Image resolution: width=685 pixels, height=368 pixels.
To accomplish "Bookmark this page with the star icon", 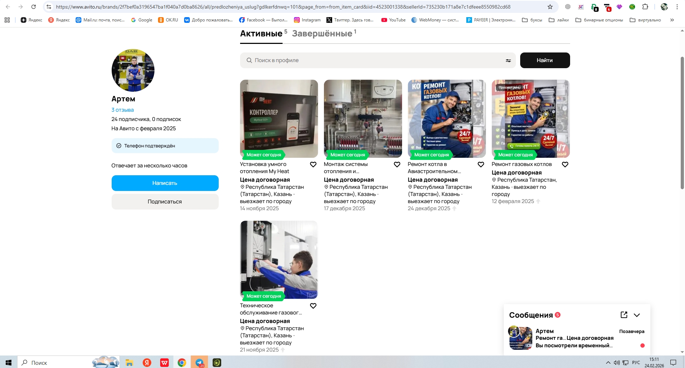I will click(x=550, y=7).
